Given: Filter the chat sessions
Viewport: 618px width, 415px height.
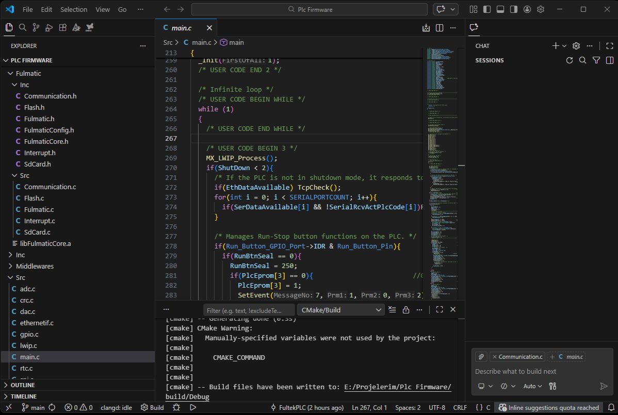Looking at the screenshot, I should pos(596,60).
